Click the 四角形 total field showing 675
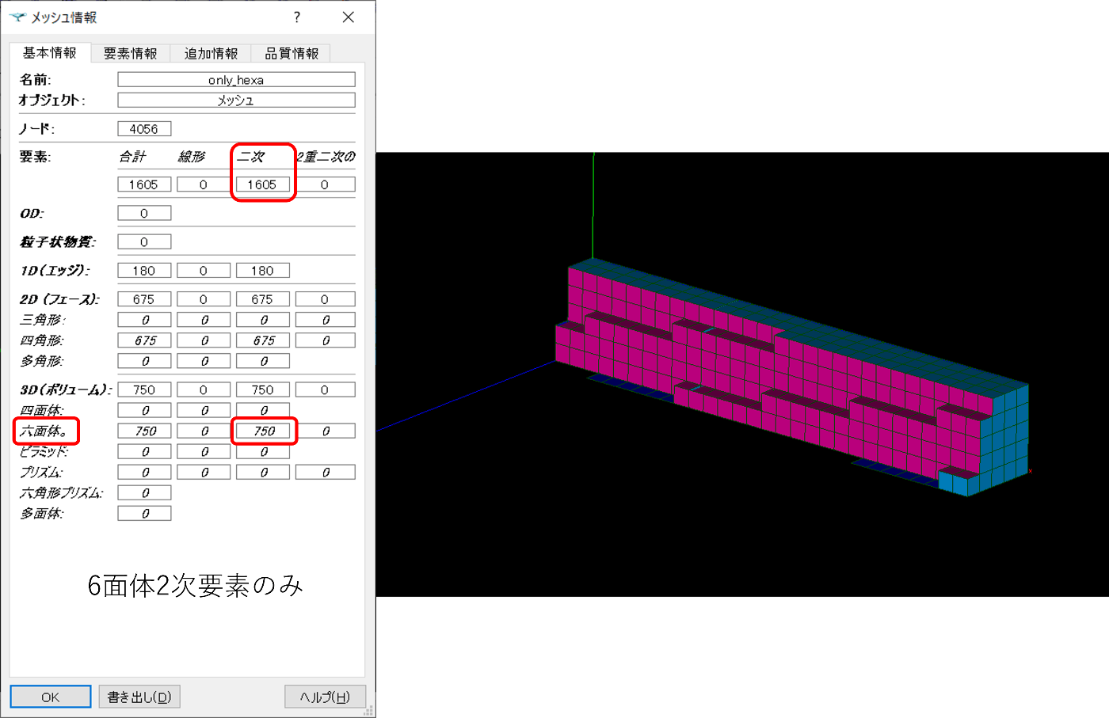Screen dimensions: 1109x718 [144, 340]
